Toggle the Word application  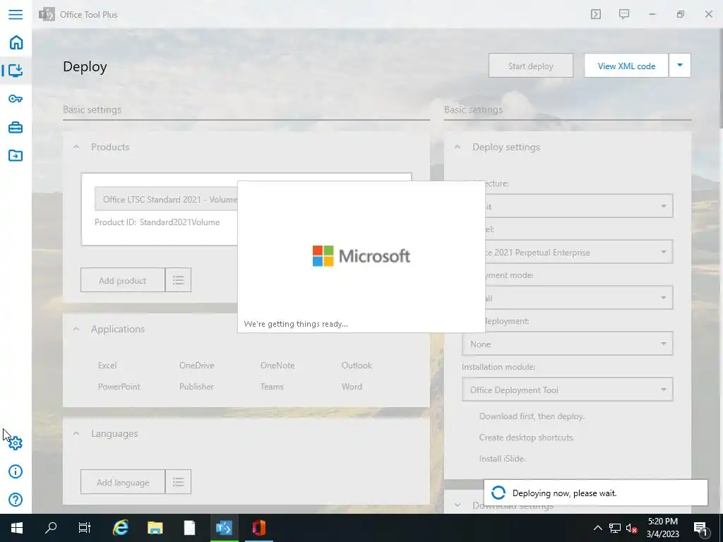click(352, 386)
